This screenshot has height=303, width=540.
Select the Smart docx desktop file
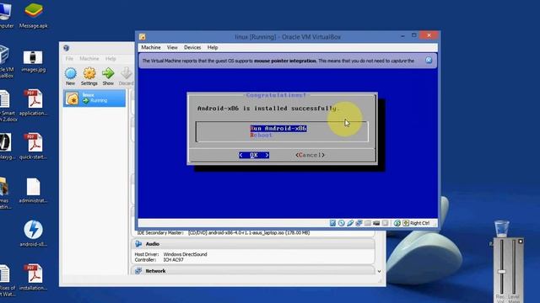point(8,106)
